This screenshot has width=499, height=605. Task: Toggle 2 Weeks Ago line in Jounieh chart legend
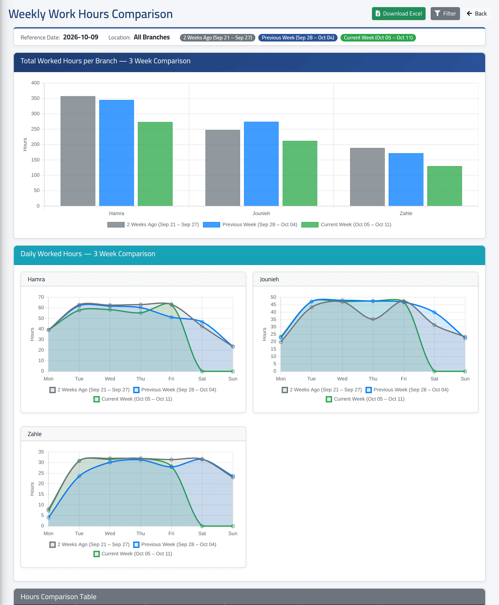[x=322, y=390]
